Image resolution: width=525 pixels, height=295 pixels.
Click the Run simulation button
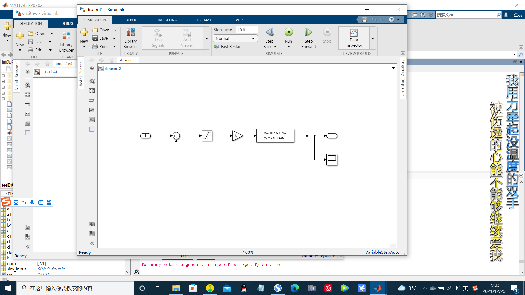point(288,33)
